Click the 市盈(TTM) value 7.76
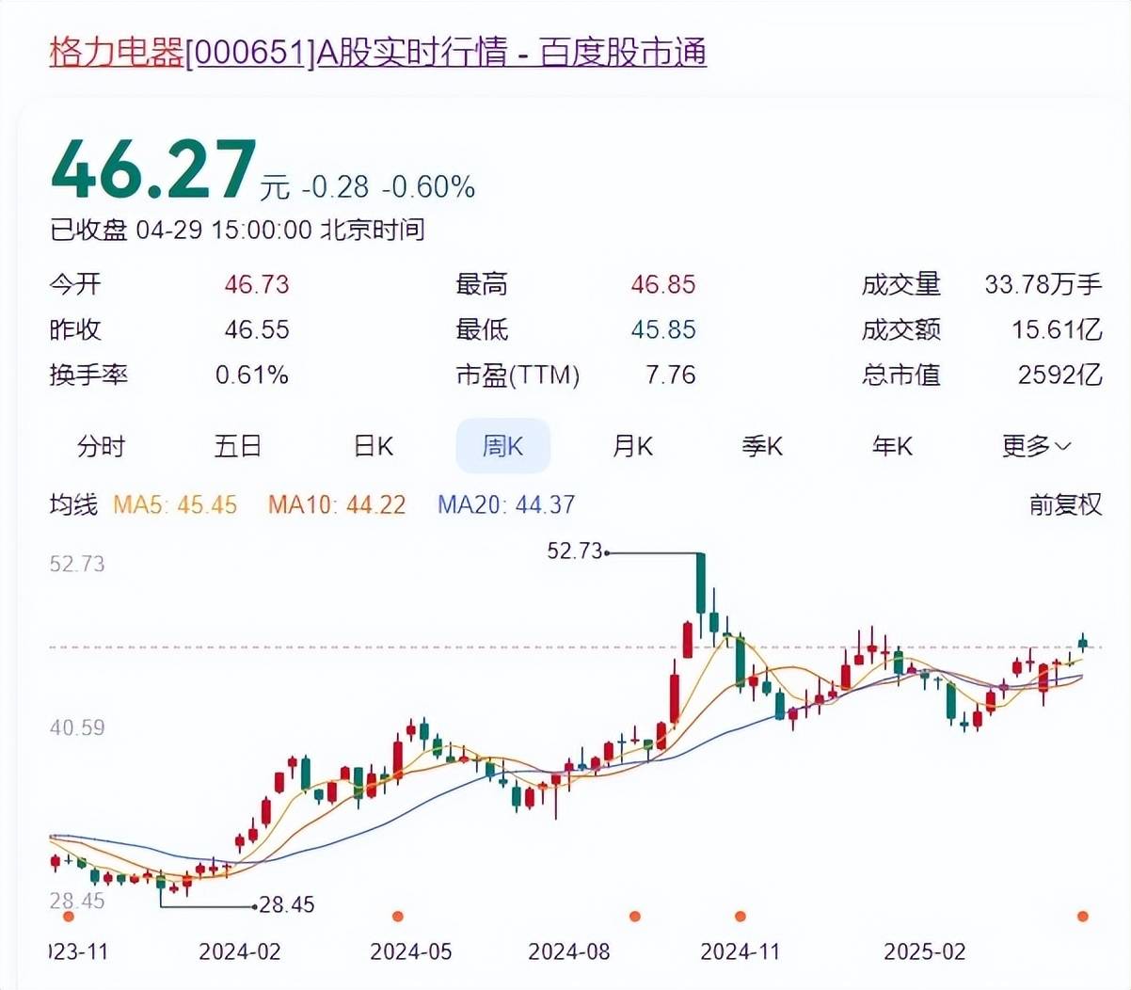This screenshot has width=1131, height=990. click(x=671, y=375)
